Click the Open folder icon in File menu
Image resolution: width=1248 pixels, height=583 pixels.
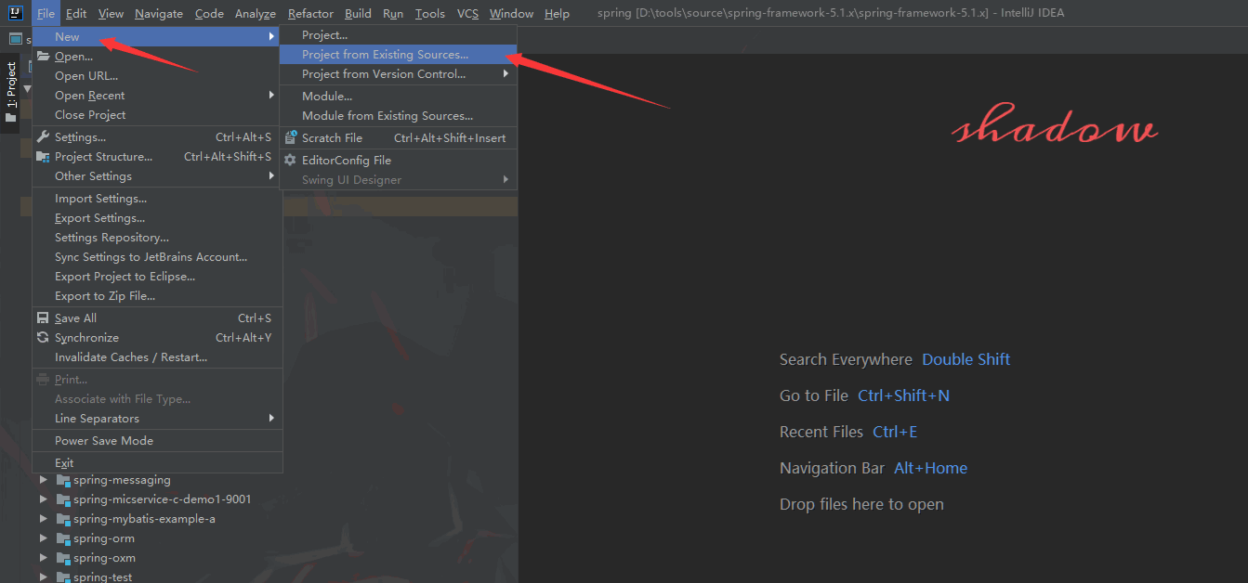43,56
